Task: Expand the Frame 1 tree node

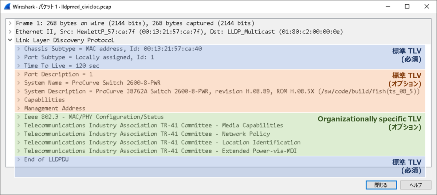Action: pos(10,23)
